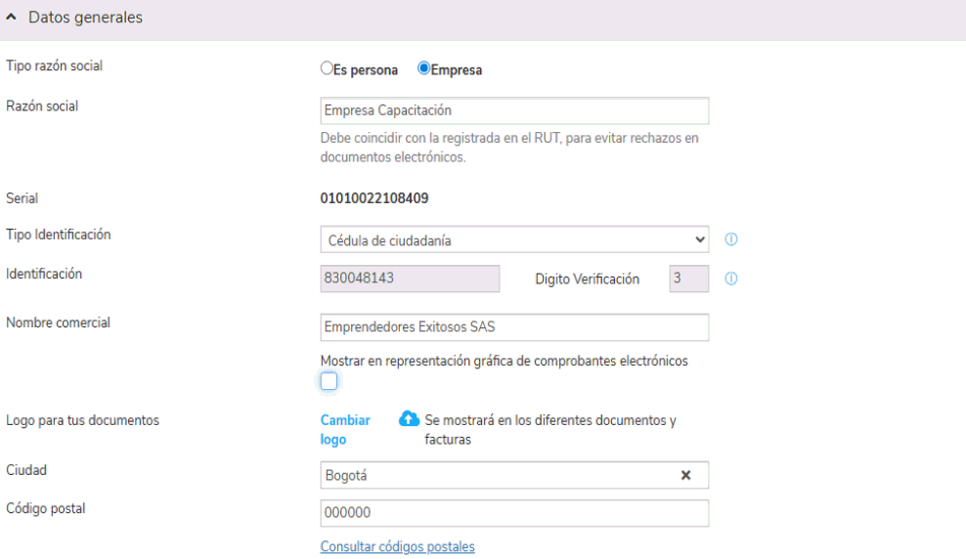966x559 pixels.
Task: Clear the Ciudad field with X icon
Action: (685, 475)
